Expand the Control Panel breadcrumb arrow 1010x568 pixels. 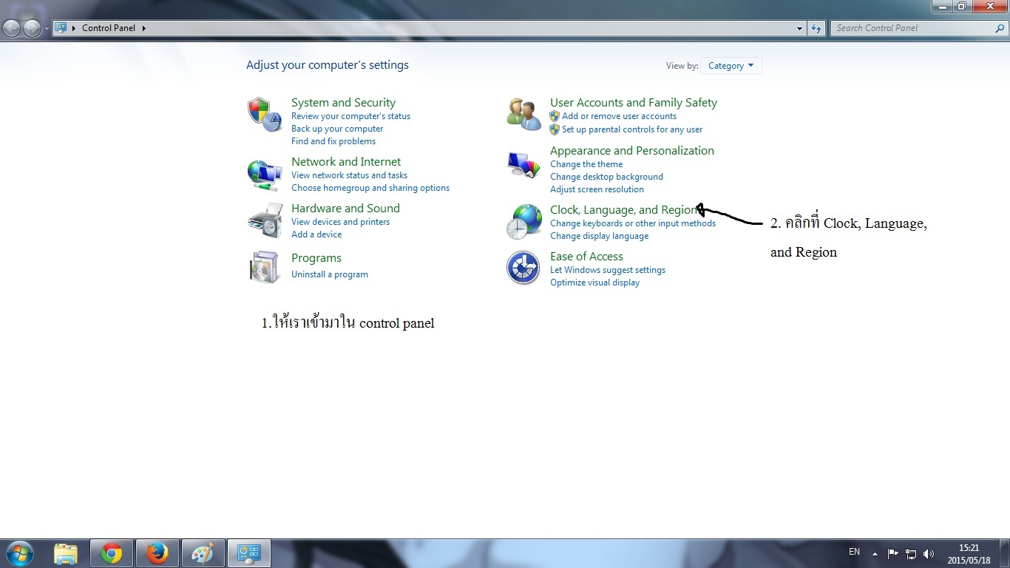coord(143,28)
